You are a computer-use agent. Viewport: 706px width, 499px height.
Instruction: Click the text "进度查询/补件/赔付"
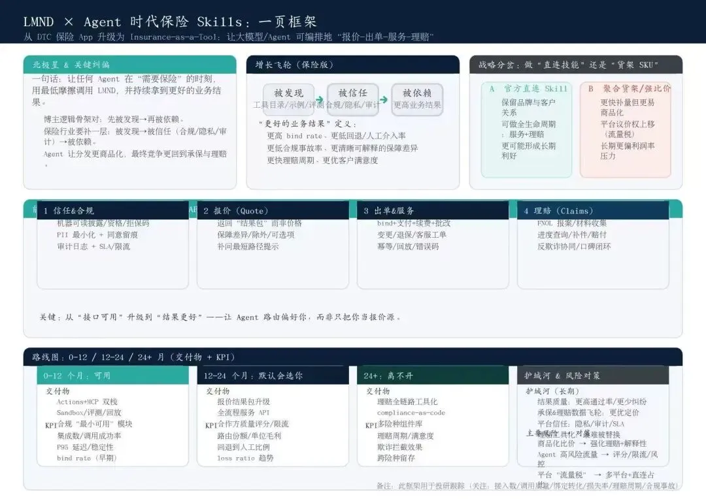(x=572, y=234)
